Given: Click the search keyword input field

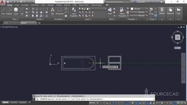Looking at the screenshot, I should tap(117, 2).
